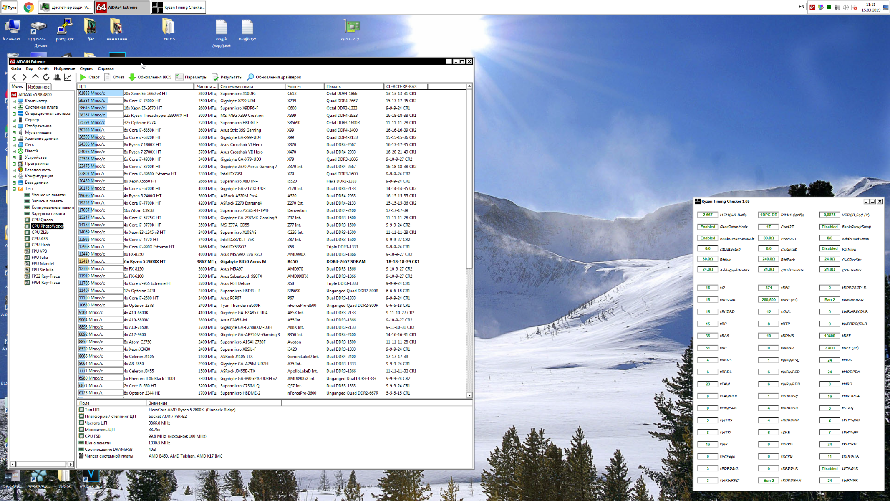890x501 pixels.
Task: Go back with the left arrow toolbar icon
Action: tap(14, 77)
